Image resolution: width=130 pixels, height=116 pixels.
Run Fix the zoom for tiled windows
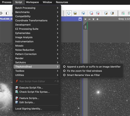92,71
